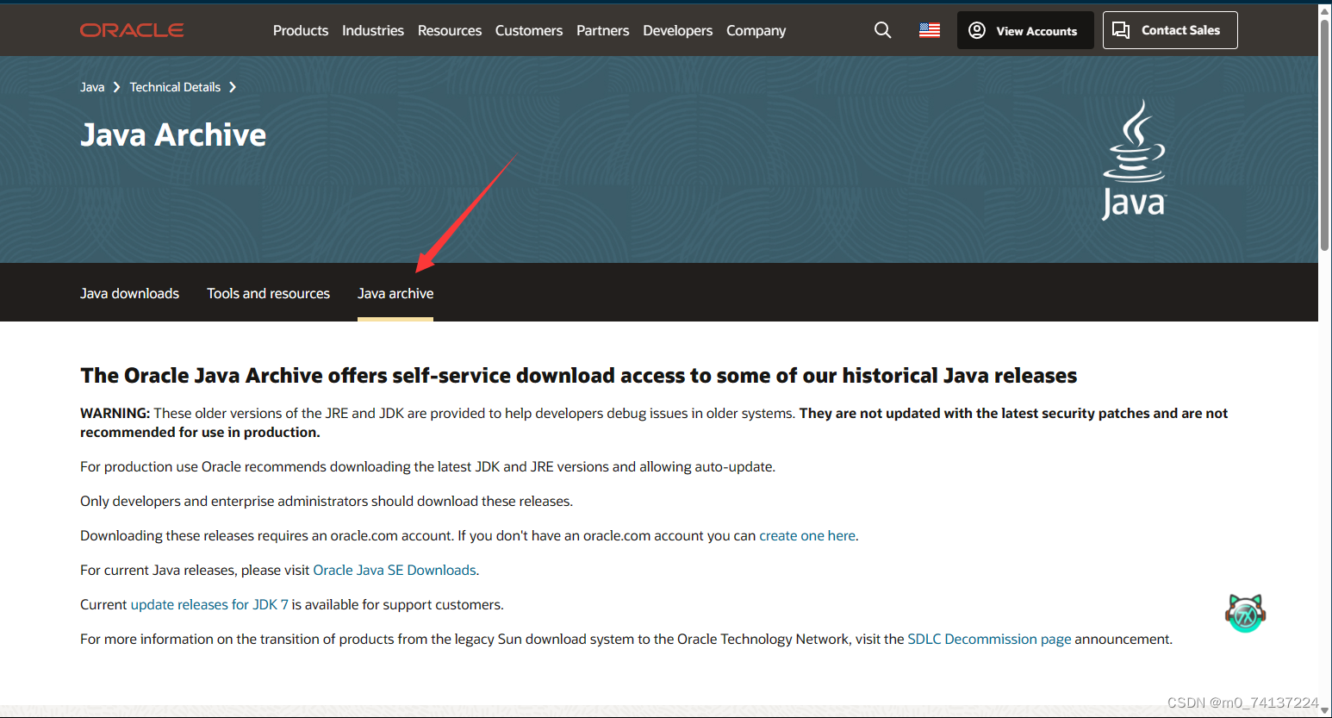Screen dimensions: 1332x718
Task: Open the Developers menu
Action: point(678,30)
